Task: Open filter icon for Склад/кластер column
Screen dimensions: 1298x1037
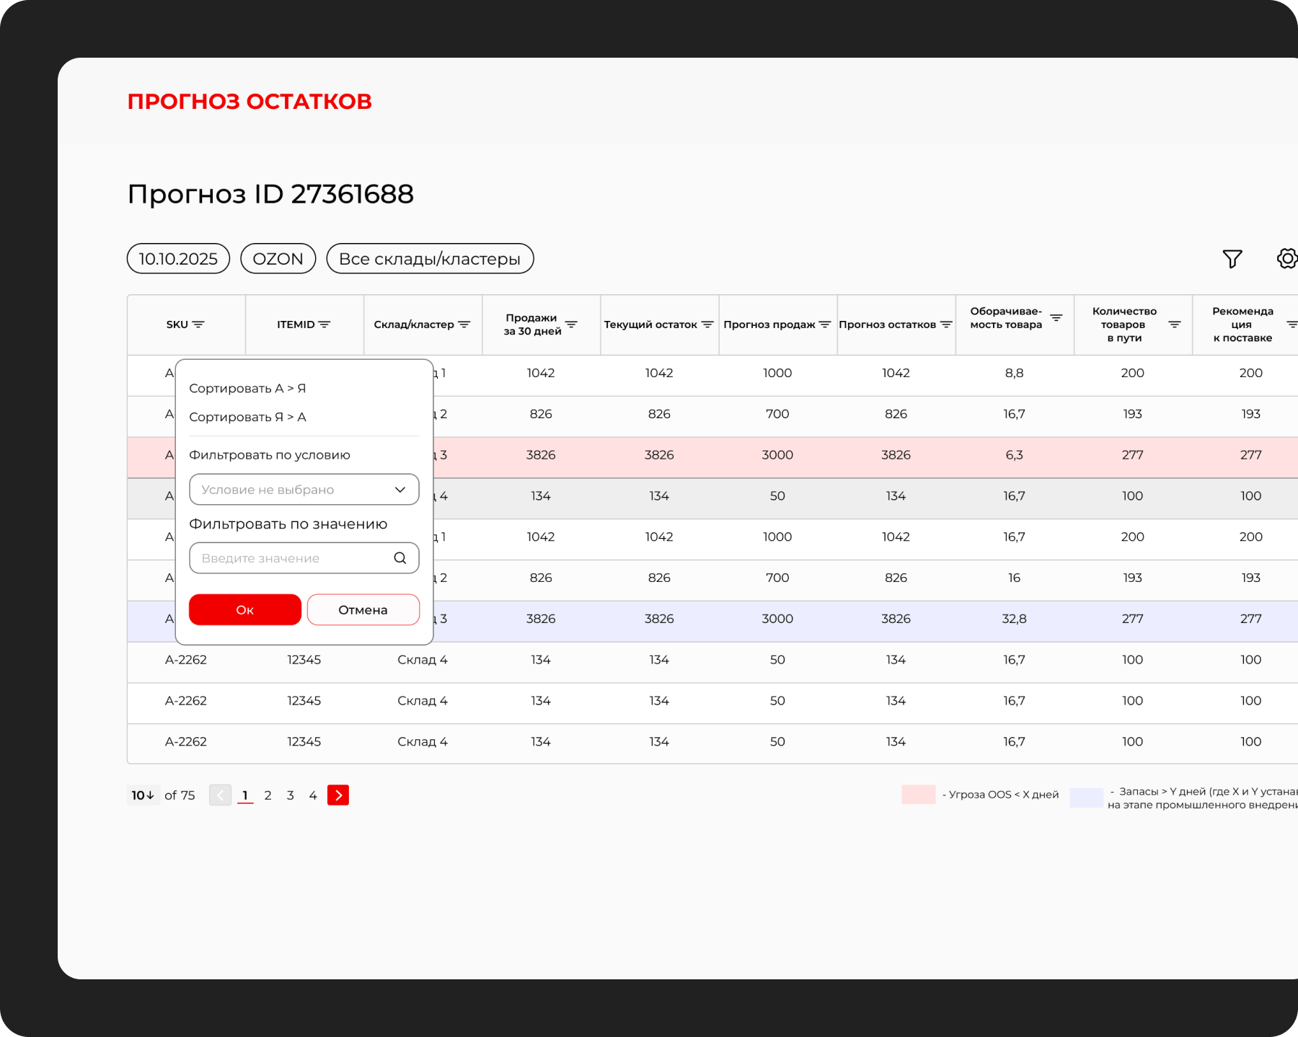Action: [464, 325]
